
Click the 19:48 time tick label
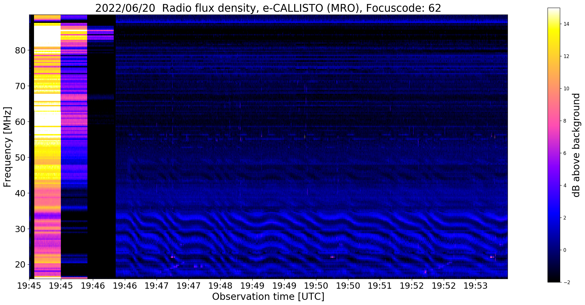pos(220,286)
